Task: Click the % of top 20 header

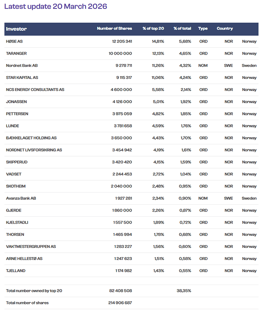Action: pyautogui.click(x=153, y=29)
